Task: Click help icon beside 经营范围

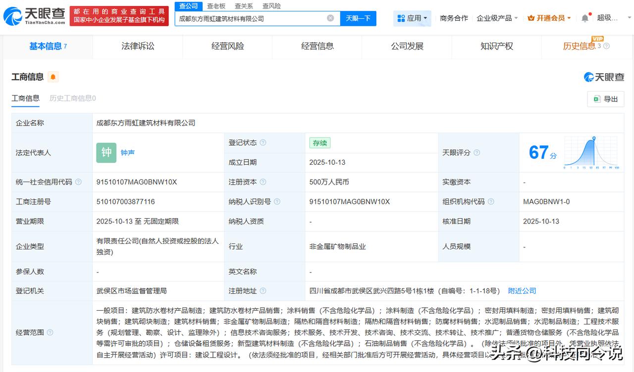Action: (x=50, y=332)
